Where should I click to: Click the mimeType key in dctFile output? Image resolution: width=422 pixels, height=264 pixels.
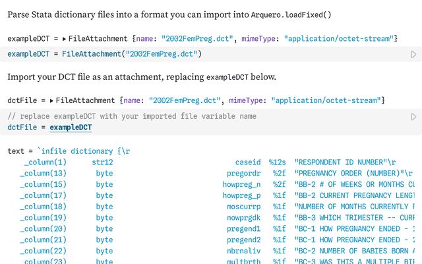(x=245, y=101)
